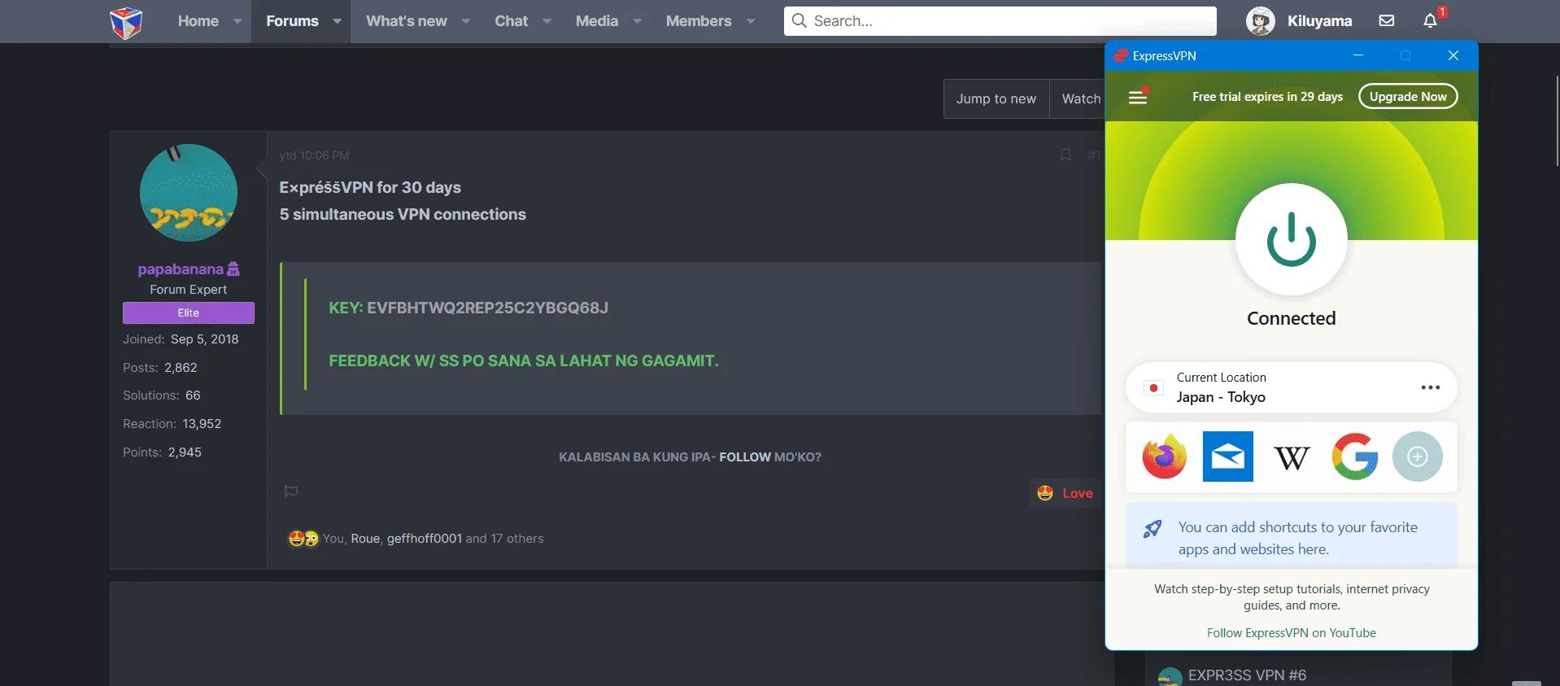The height and width of the screenshot is (686, 1560).
Task: Open the What's new tab
Action: coord(407,21)
